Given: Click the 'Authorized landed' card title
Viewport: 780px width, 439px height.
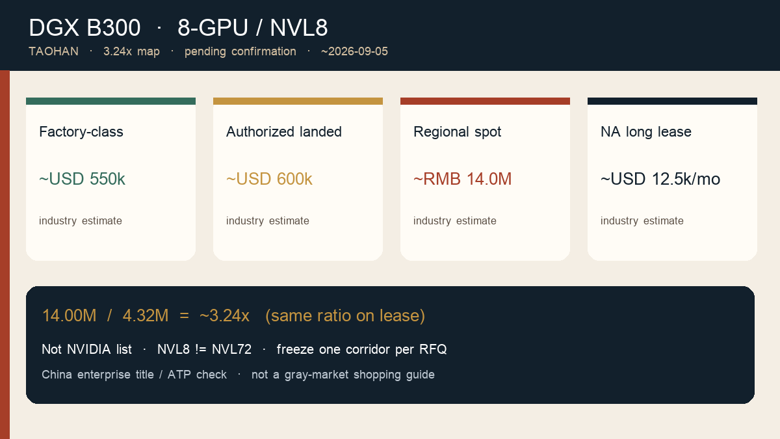Looking at the screenshot, I should tap(284, 132).
